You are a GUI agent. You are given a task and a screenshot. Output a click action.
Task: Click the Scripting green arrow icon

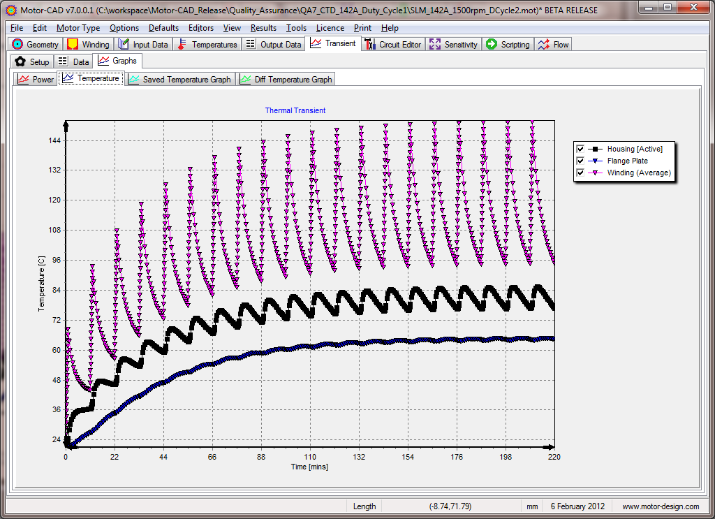coord(491,44)
